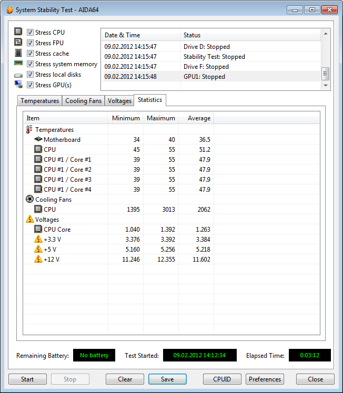Click the log scroll down arrow

point(326,85)
